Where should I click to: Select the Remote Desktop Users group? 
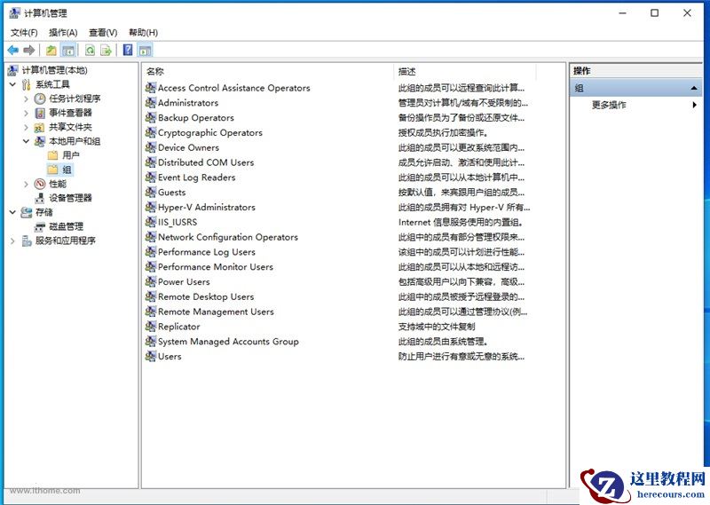click(x=206, y=296)
